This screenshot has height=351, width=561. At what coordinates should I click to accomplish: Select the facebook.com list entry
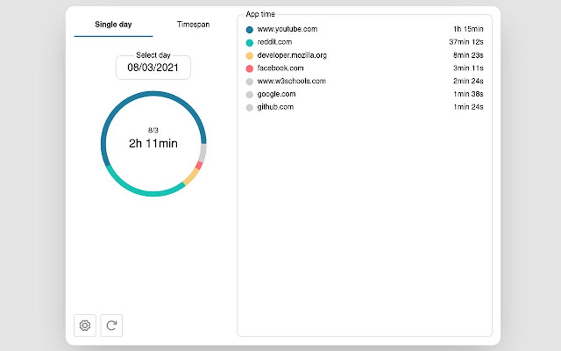coord(280,68)
